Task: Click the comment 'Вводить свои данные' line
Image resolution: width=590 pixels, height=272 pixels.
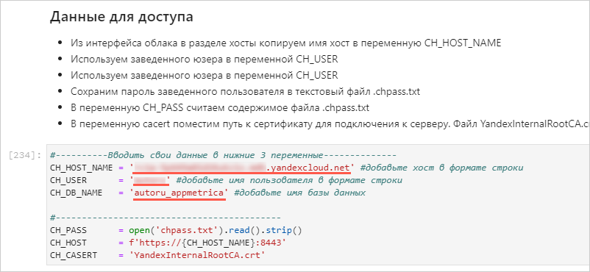Action: [x=223, y=155]
